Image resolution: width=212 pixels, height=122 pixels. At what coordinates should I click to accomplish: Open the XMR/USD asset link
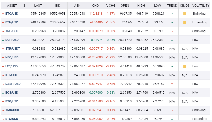click(x=12, y=110)
